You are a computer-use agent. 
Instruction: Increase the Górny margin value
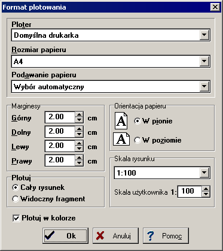[x=79, y=114]
